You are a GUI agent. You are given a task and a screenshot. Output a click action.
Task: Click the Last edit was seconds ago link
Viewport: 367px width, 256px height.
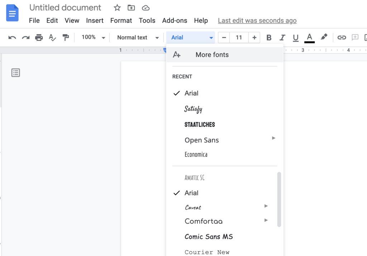[x=257, y=20]
